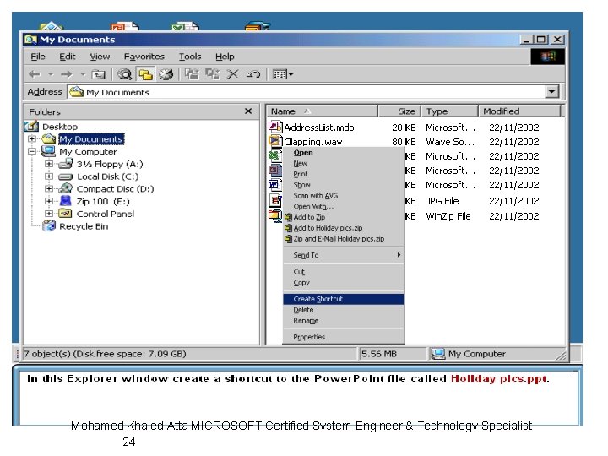
Task: Click the Forward arrow toolbar button
Action: pos(67,74)
